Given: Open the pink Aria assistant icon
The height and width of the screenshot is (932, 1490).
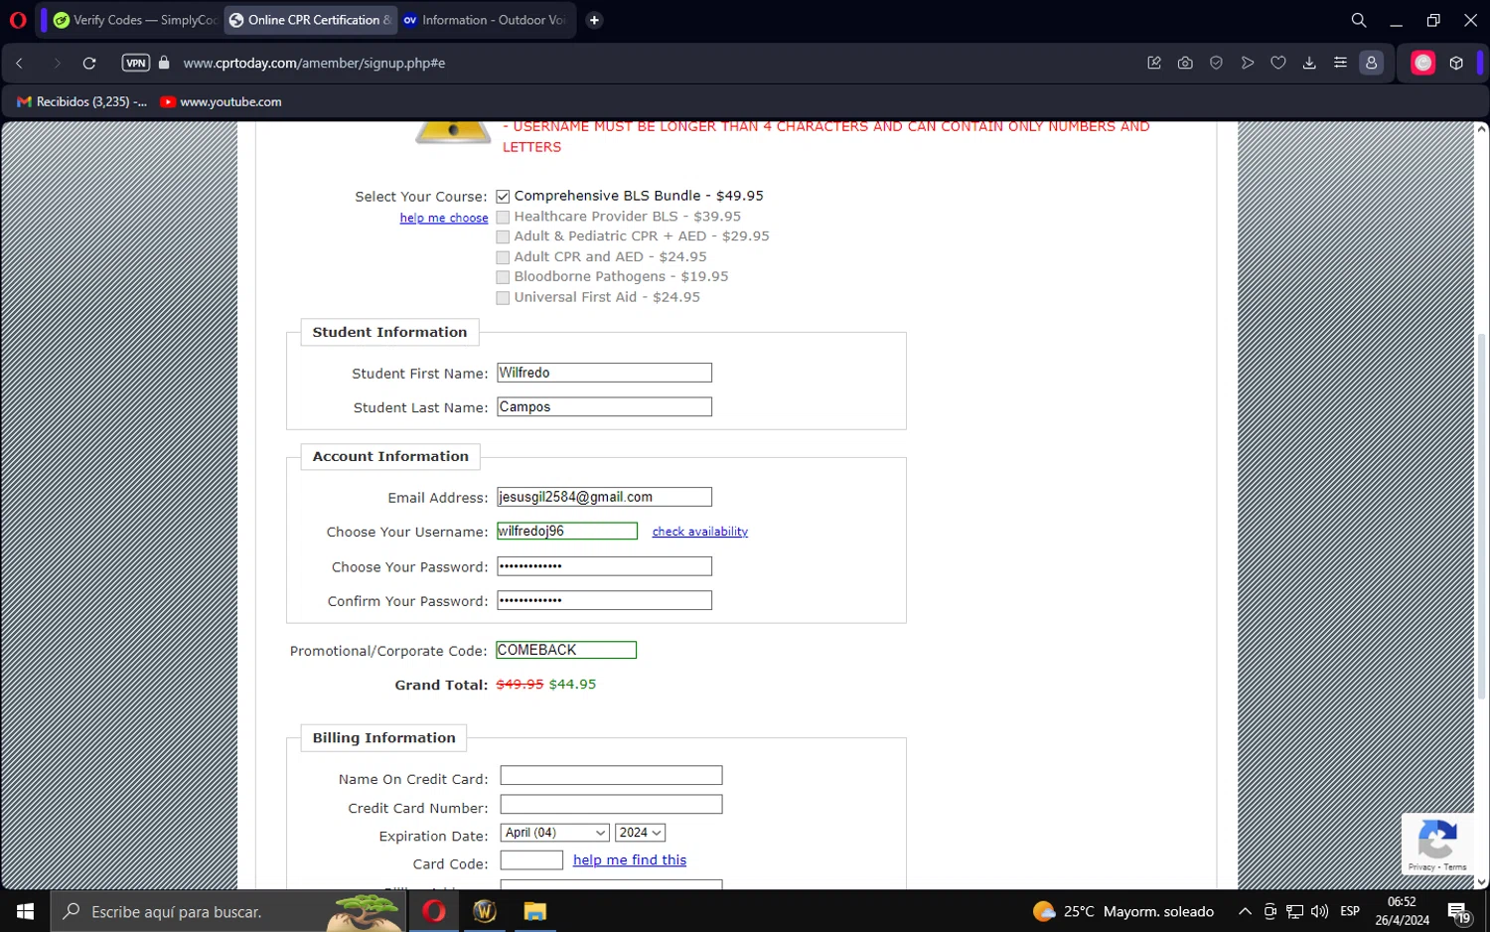Looking at the screenshot, I should point(1423,63).
